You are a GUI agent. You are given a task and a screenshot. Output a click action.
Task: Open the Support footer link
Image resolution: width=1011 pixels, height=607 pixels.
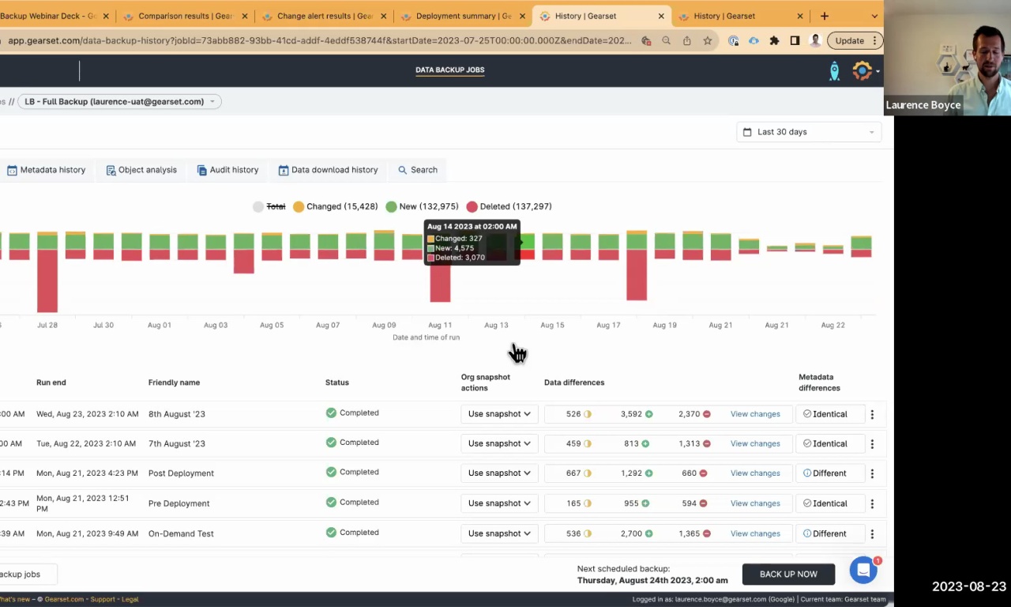[103, 599]
